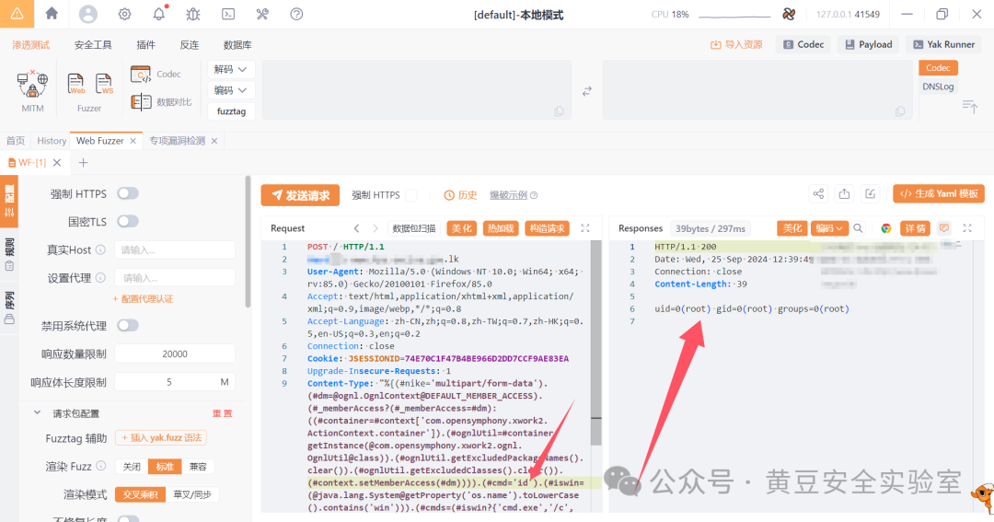This screenshot has height=522, width=994.
Task: Select 交叉乘积 render mode
Action: pyautogui.click(x=140, y=494)
